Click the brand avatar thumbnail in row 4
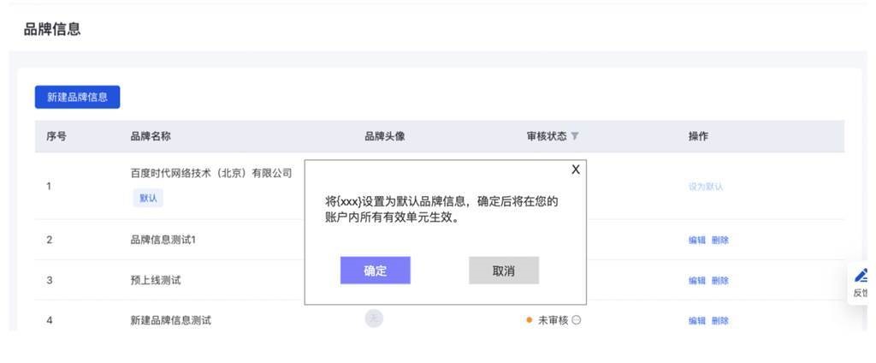This screenshot has width=876, height=363. point(374,318)
